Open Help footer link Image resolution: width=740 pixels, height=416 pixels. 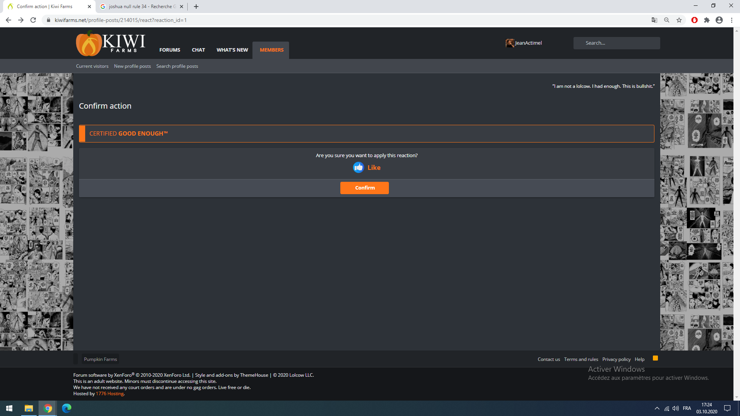coord(639,359)
